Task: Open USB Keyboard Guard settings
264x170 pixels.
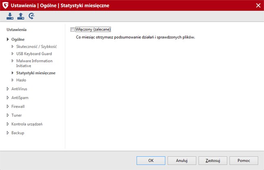Action: coord(34,54)
